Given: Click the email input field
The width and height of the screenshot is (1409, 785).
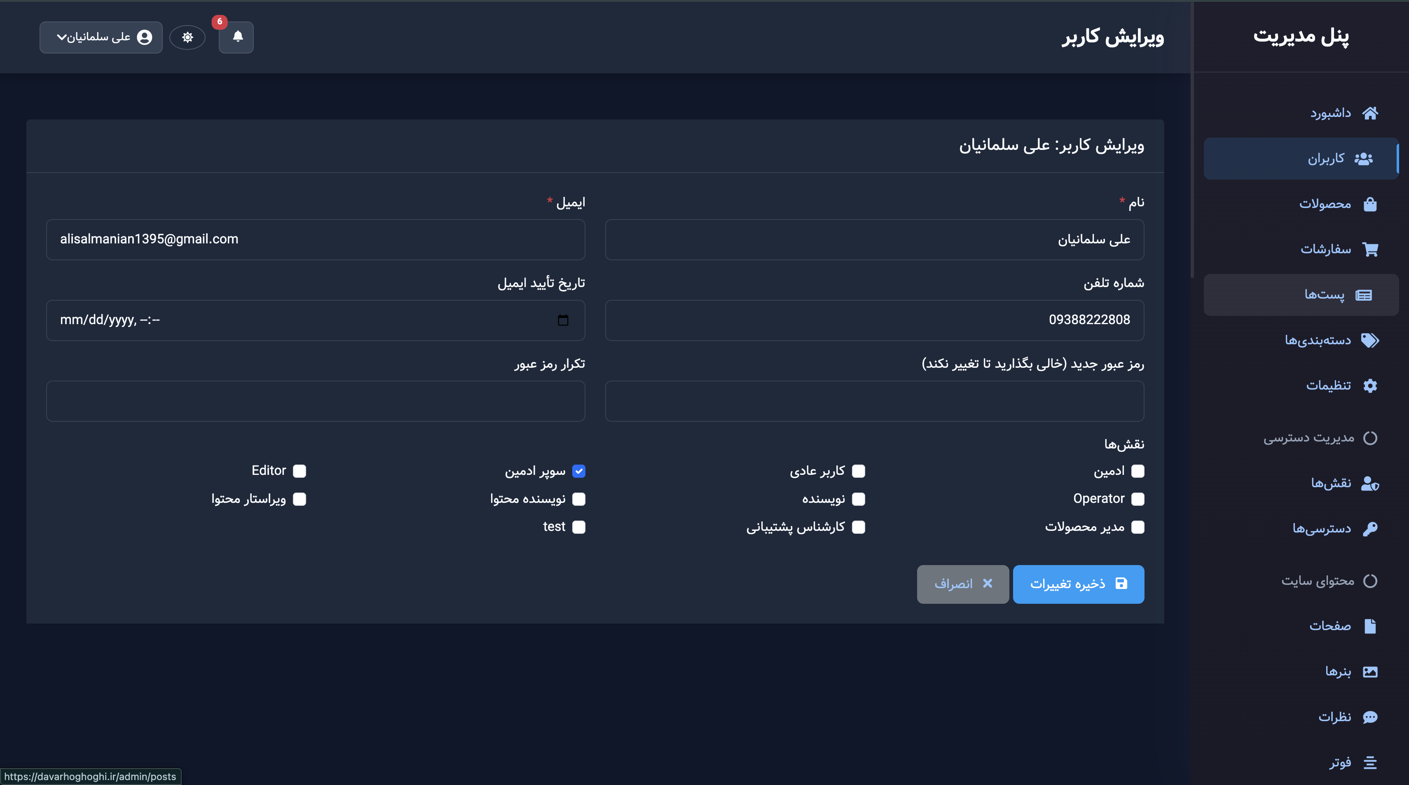Looking at the screenshot, I should coord(316,239).
